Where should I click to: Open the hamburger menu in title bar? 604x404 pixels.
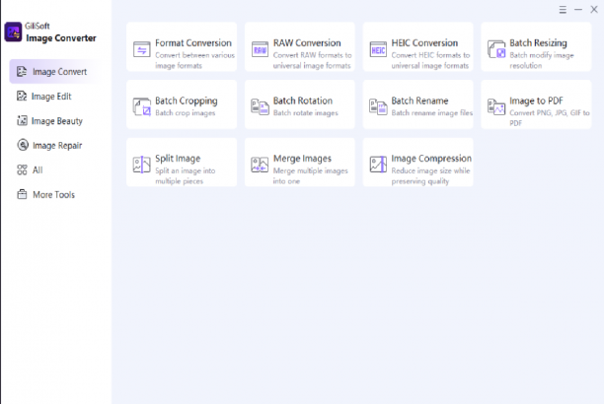tap(563, 10)
